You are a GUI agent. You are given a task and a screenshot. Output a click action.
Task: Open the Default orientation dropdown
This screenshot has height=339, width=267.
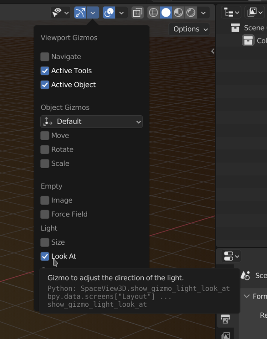[x=92, y=122]
